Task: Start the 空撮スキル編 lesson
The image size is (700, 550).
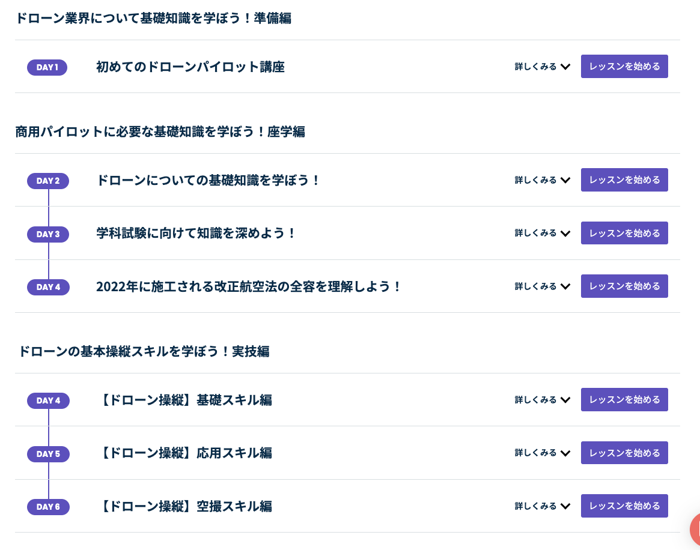Action: [624, 506]
